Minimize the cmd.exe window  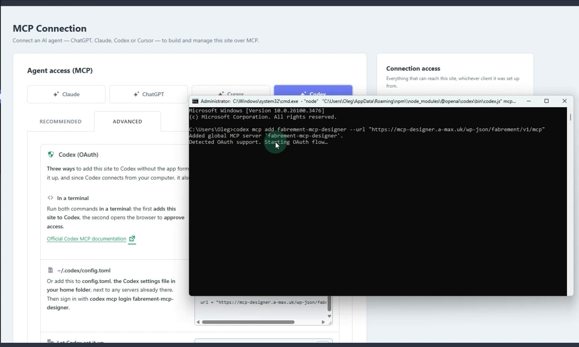529,101
